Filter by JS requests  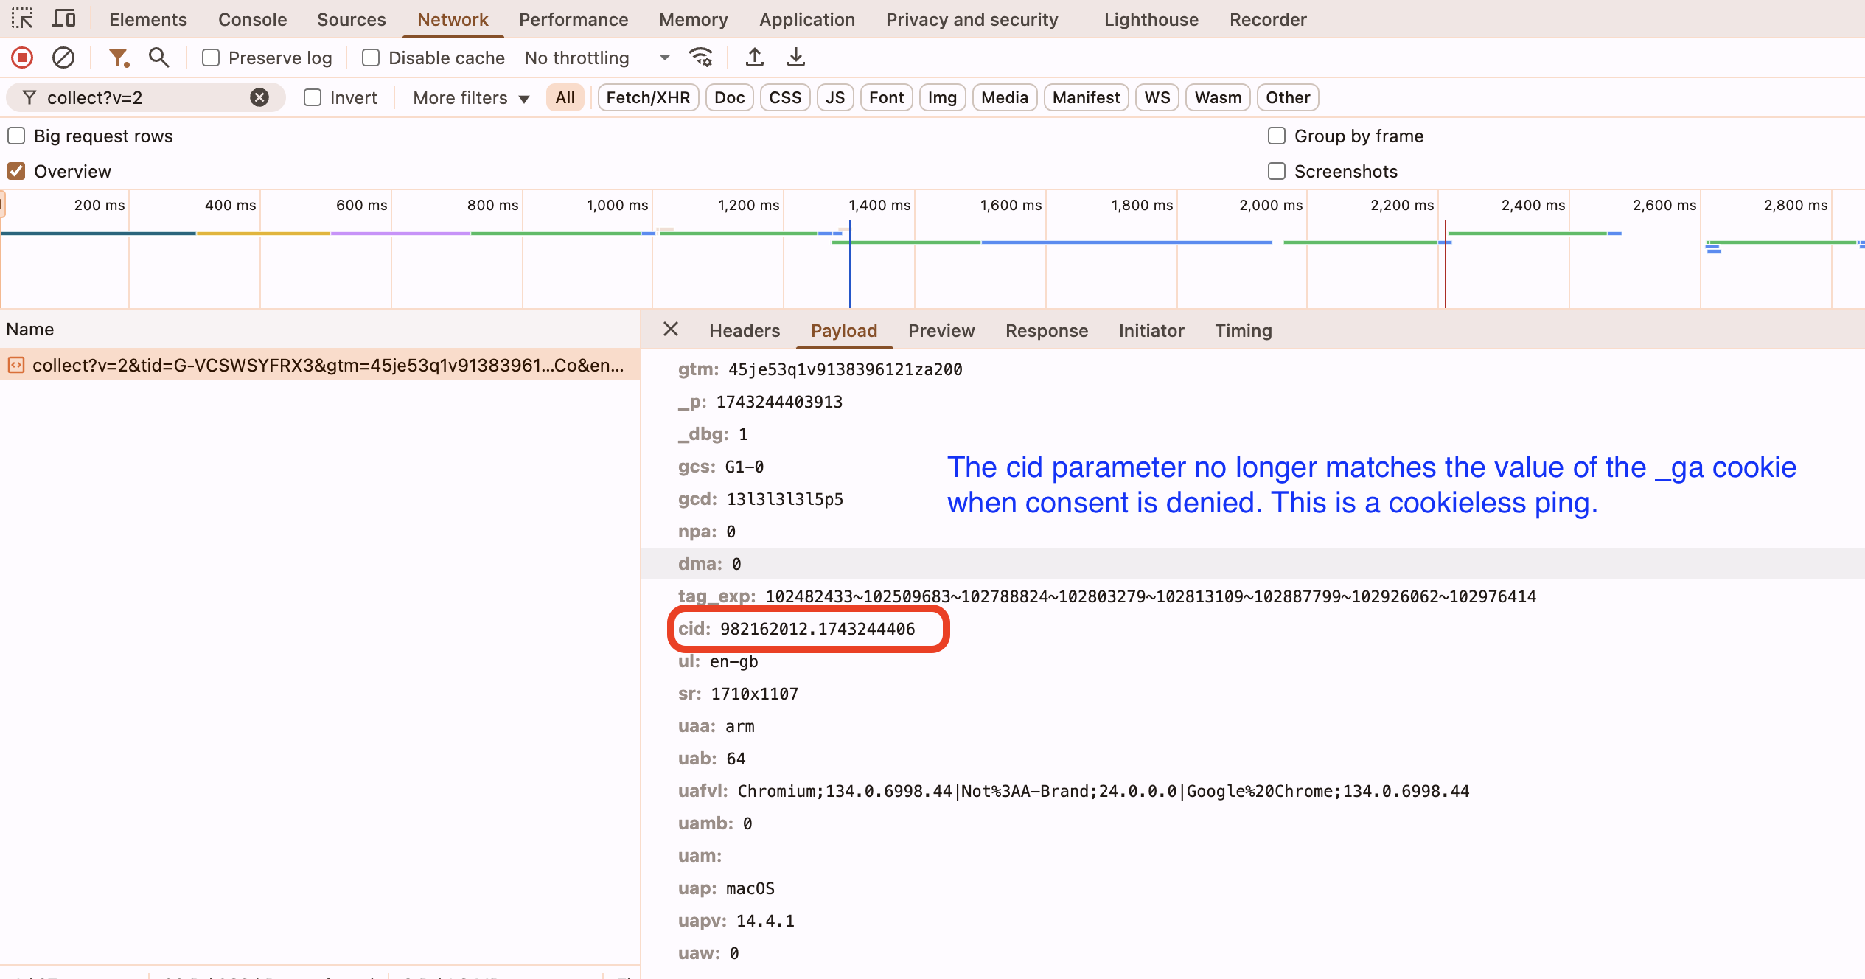point(835,97)
